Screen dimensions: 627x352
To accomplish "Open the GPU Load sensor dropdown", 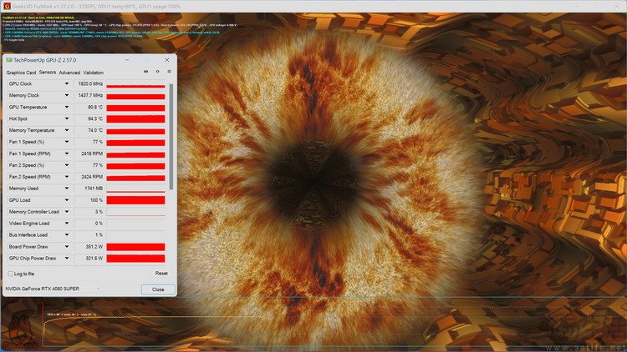I will (x=67, y=200).
